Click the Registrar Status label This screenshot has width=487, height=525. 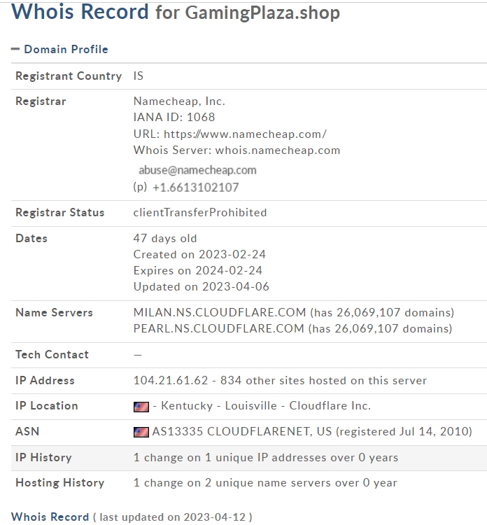[x=60, y=212]
